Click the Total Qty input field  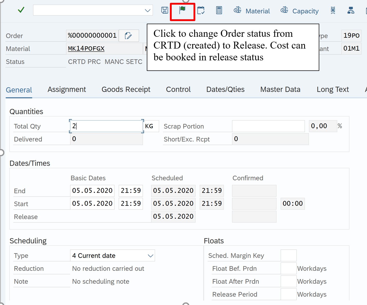tap(106, 126)
